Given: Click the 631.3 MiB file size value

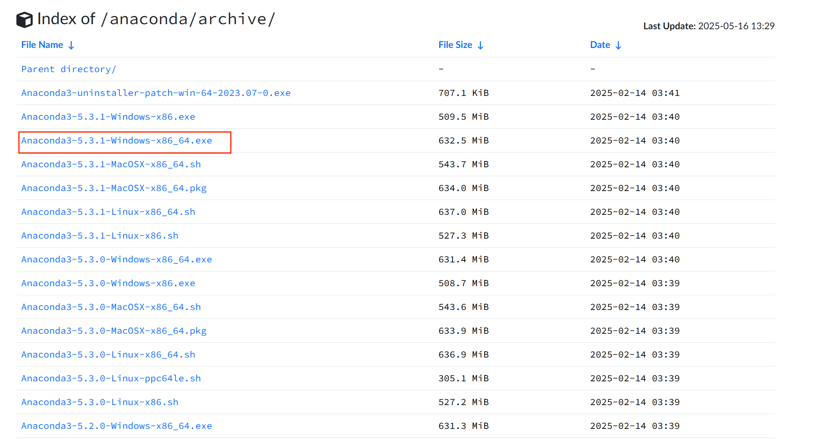Looking at the screenshot, I should (x=464, y=426).
